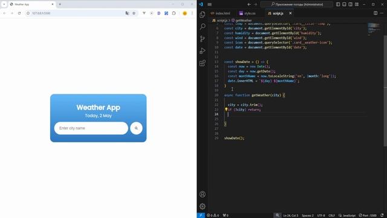The width and height of the screenshot is (387, 218).
Task: Open the Chrome extensions puzzle menu
Action: [x=174, y=13]
